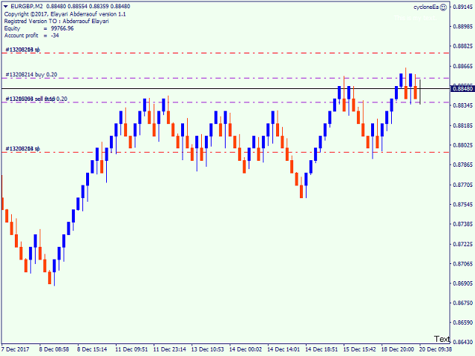Click the highlighted 0.88480 current price tag
This screenshot has height=356, width=475.
pos(462,89)
